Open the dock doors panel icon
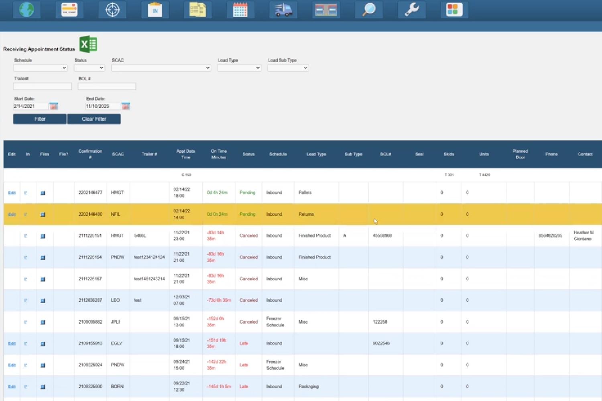602x401 pixels. tap(325, 10)
